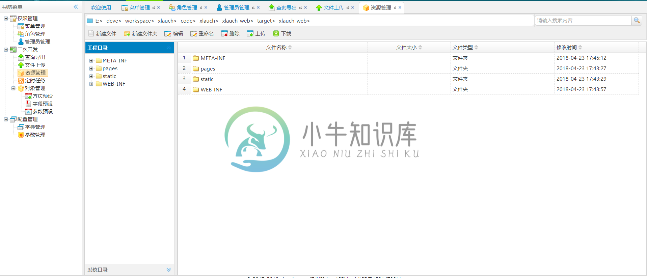
Task: Go to the workspace breadcrumb segment
Action: [139, 21]
